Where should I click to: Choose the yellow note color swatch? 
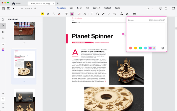136,48
